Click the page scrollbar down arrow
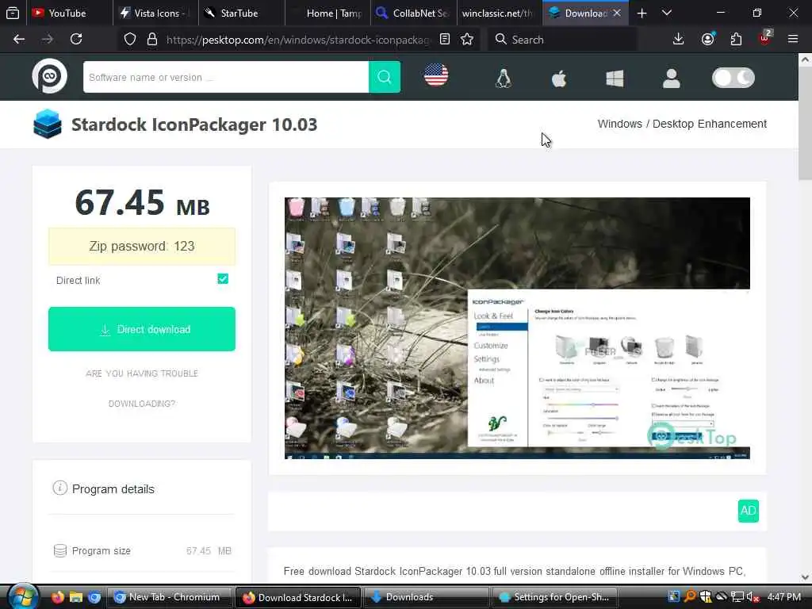812x609 pixels. 805,577
